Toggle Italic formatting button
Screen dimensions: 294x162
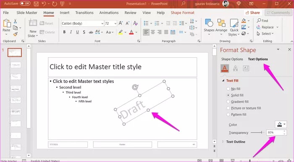click(x=71, y=32)
